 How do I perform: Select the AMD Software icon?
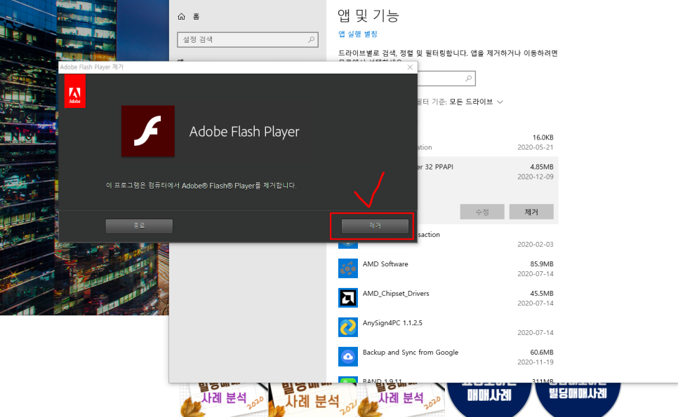pyautogui.click(x=348, y=268)
